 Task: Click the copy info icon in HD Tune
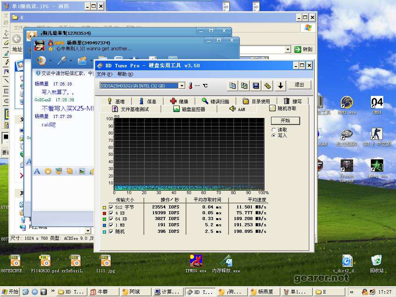coord(232,86)
